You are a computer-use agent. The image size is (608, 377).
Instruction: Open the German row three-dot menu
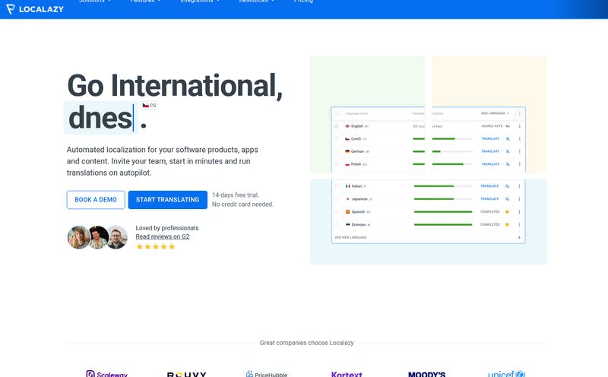click(x=520, y=152)
